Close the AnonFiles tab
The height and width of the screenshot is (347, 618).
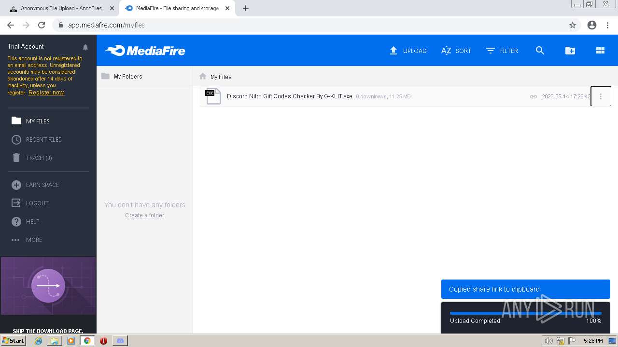[x=112, y=8]
